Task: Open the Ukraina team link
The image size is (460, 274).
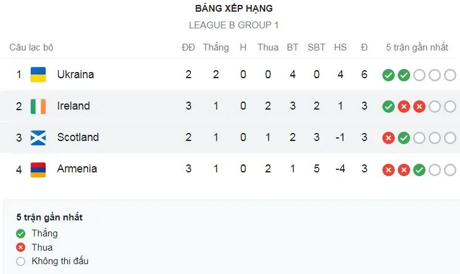Action: 75,75
